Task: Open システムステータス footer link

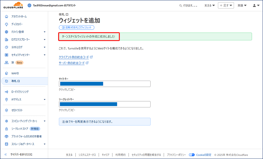Action: click(x=87, y=155)
